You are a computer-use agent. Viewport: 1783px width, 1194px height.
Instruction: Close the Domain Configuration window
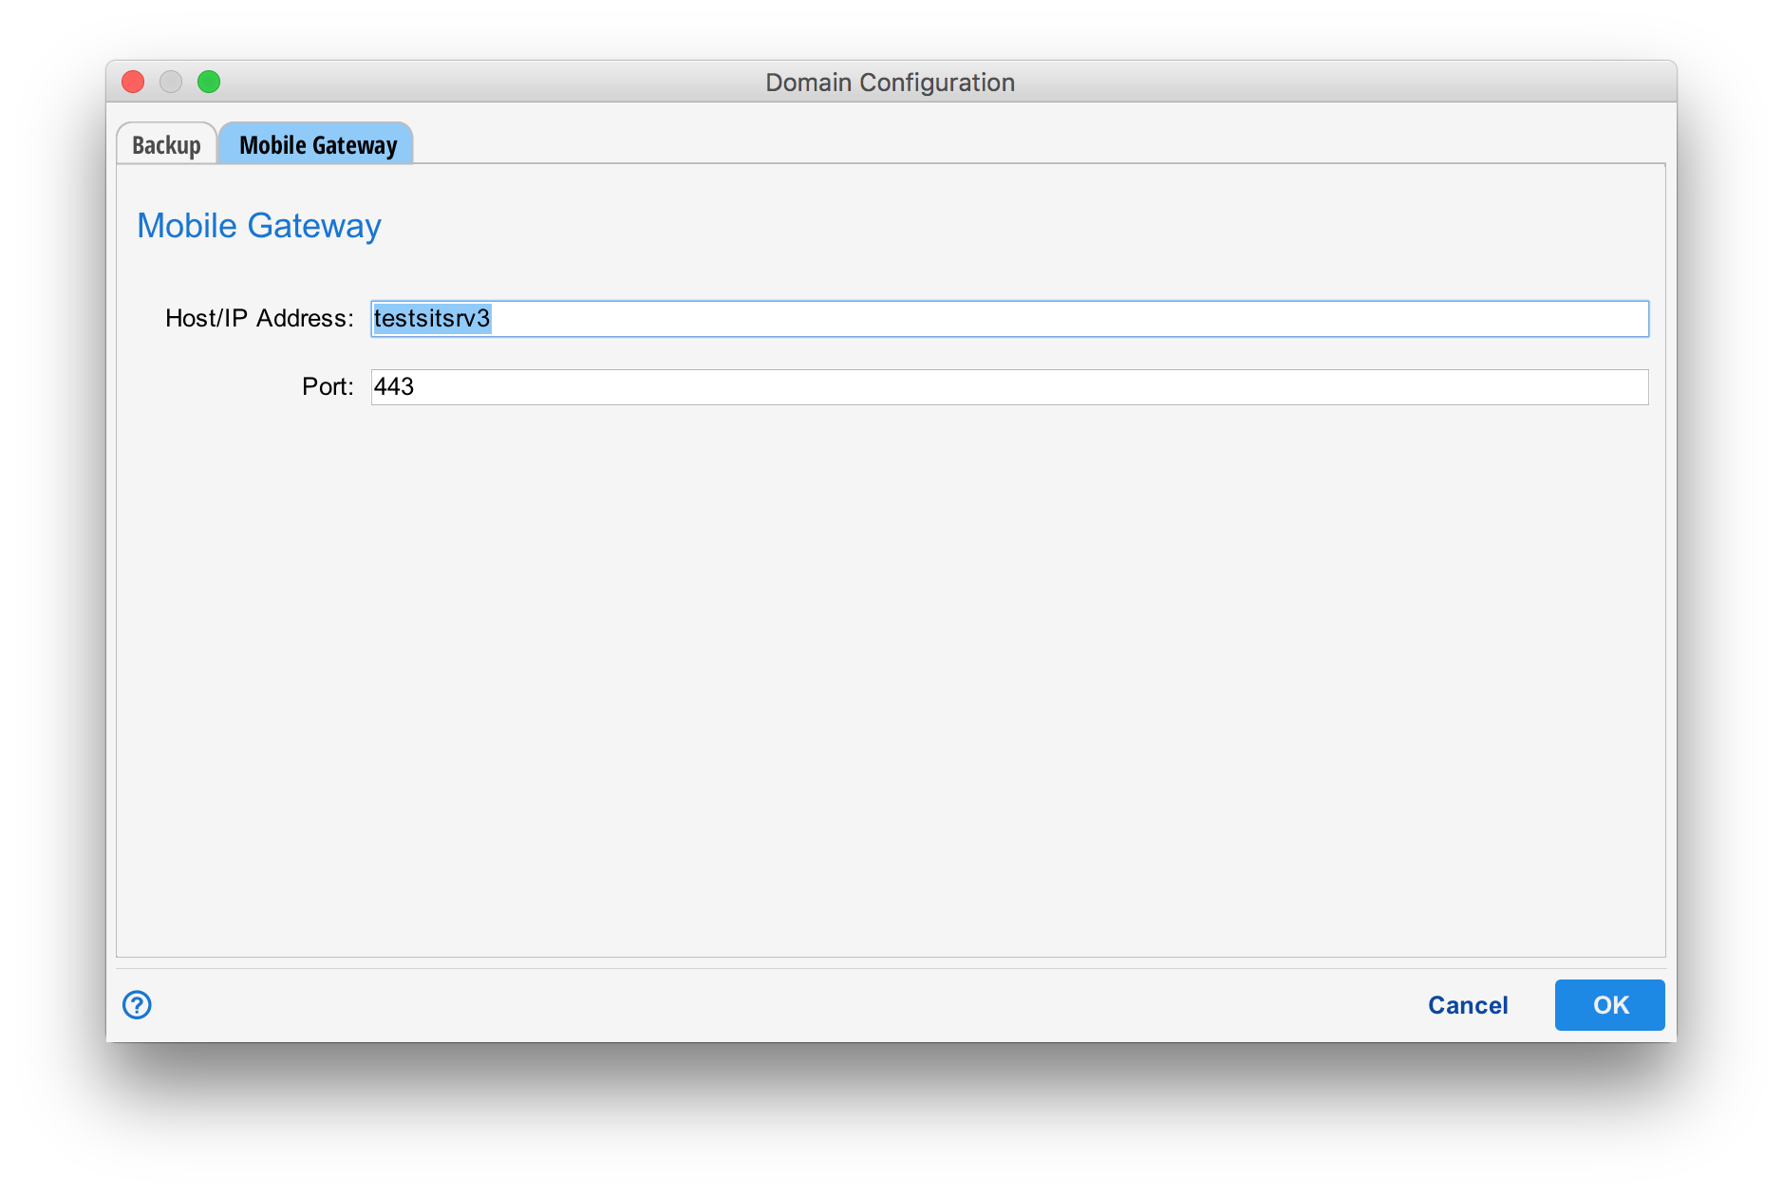point(132,82)
